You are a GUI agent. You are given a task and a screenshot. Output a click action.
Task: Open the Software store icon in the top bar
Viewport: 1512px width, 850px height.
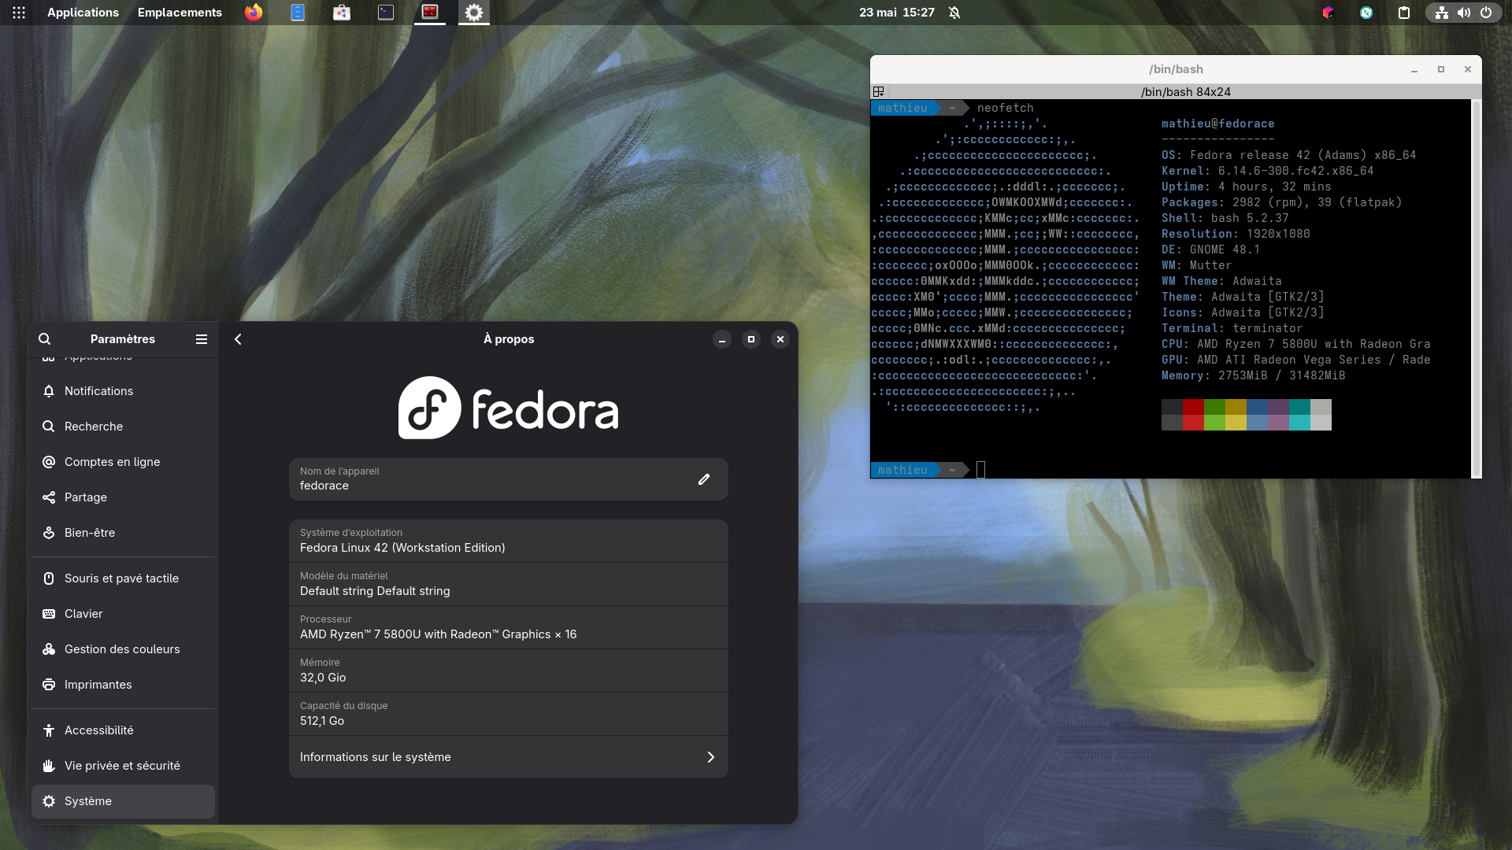point(342,13)
